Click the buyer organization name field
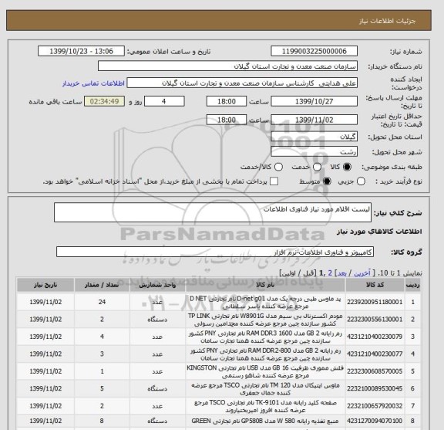The width and height of the screenshot is (444, 430). pos(227,66)
